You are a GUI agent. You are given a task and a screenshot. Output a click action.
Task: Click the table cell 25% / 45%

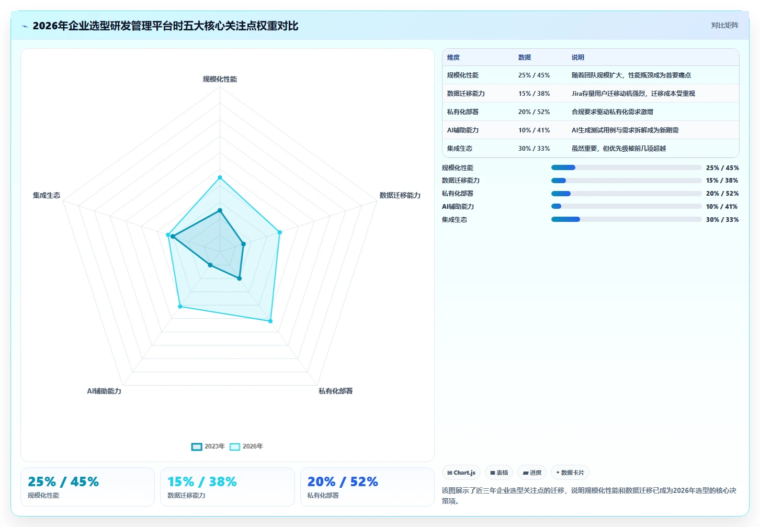534,75
